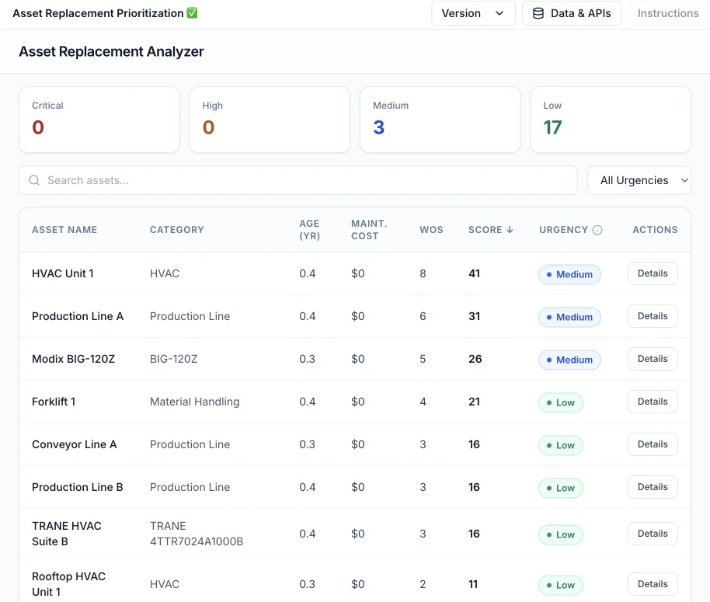Click the info icon beside Urgency header
The width and height of the screenshot is (710, 602).
(597, 230)
